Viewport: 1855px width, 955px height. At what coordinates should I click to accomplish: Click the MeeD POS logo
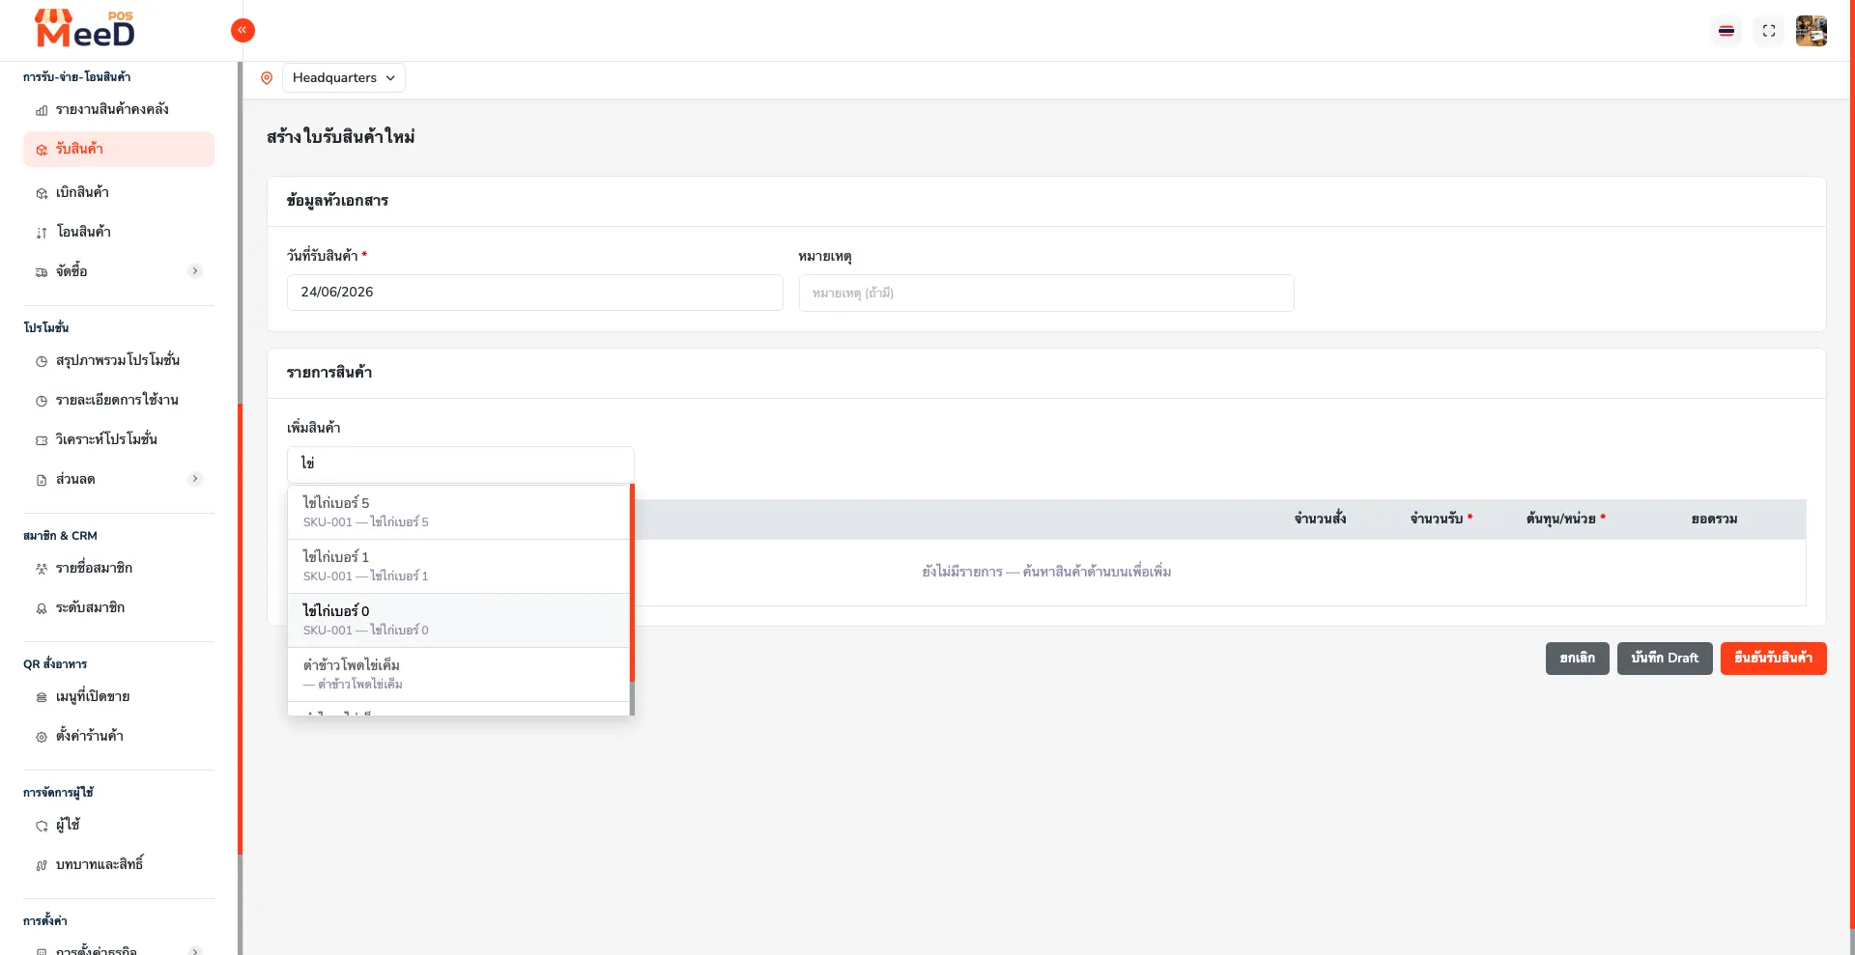pyautogui.click(x=85, y=29)
